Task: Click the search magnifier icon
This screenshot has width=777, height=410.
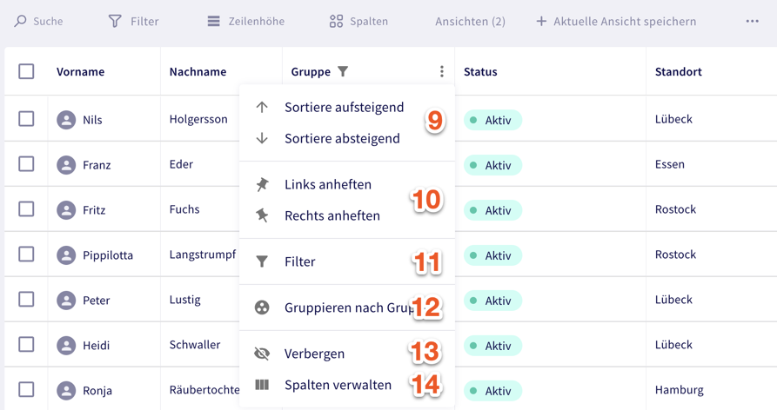Action: click(x=21, y=21)
